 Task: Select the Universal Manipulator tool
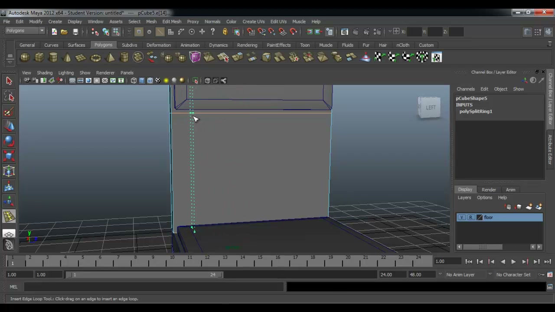coord(9,171)
